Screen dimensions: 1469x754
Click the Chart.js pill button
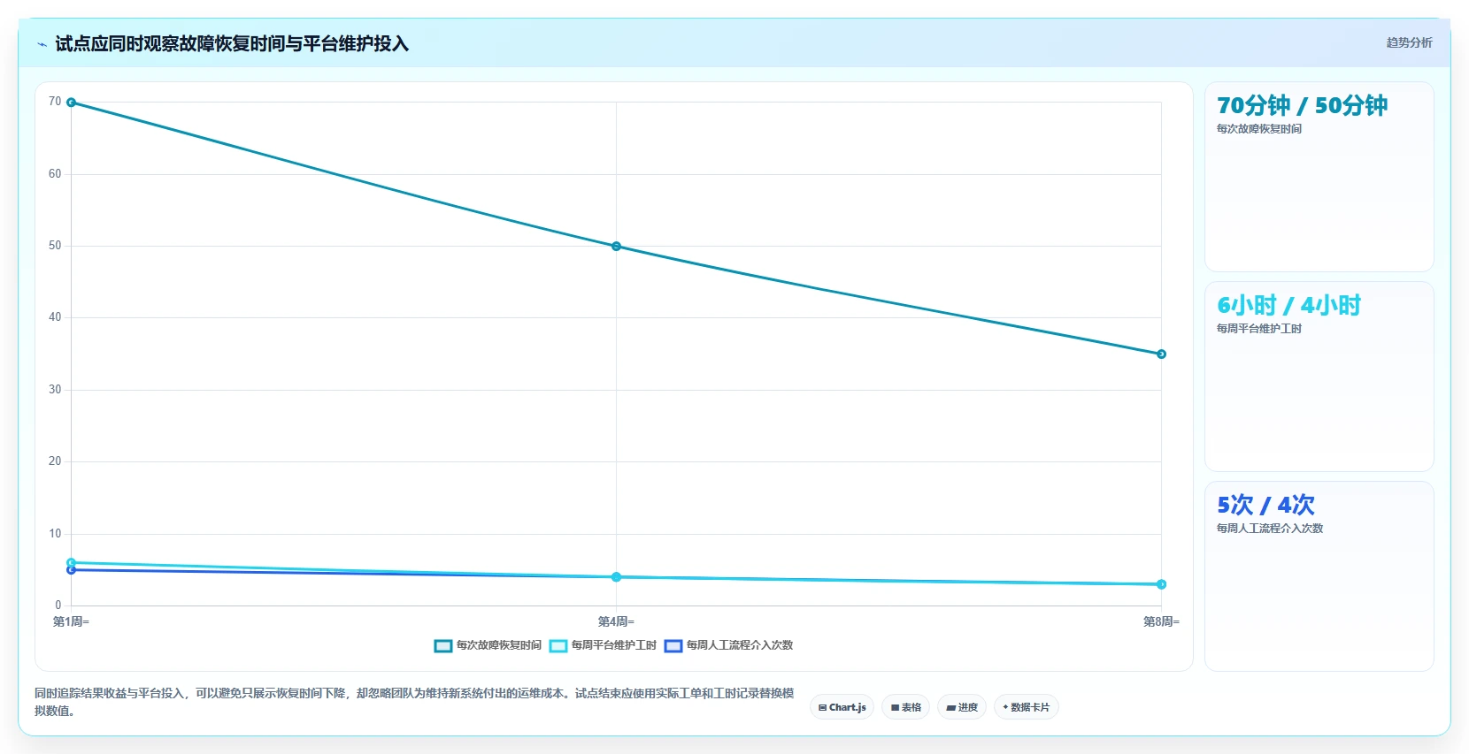coord(842,707)
